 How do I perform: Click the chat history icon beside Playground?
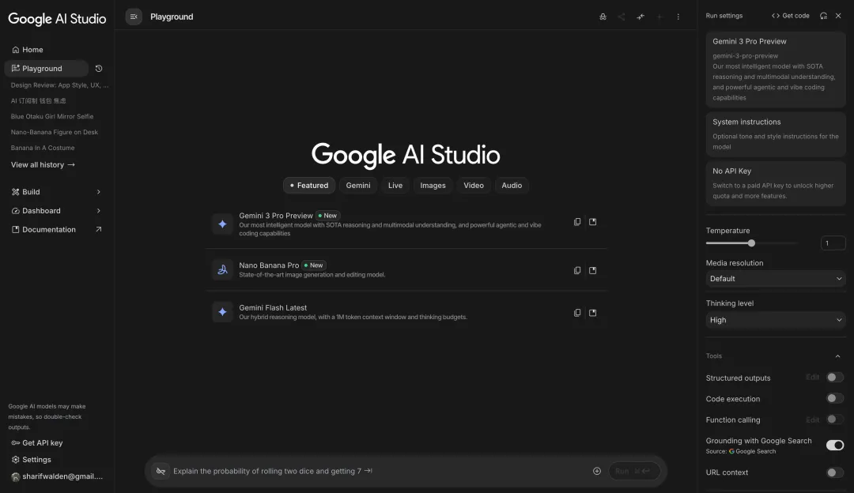tap(99, 69)
